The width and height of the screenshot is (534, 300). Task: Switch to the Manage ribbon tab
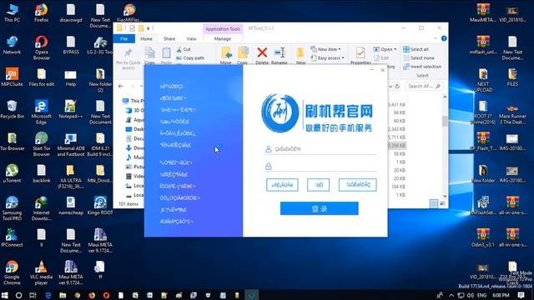pyautogui.click(x=223, y=39)
